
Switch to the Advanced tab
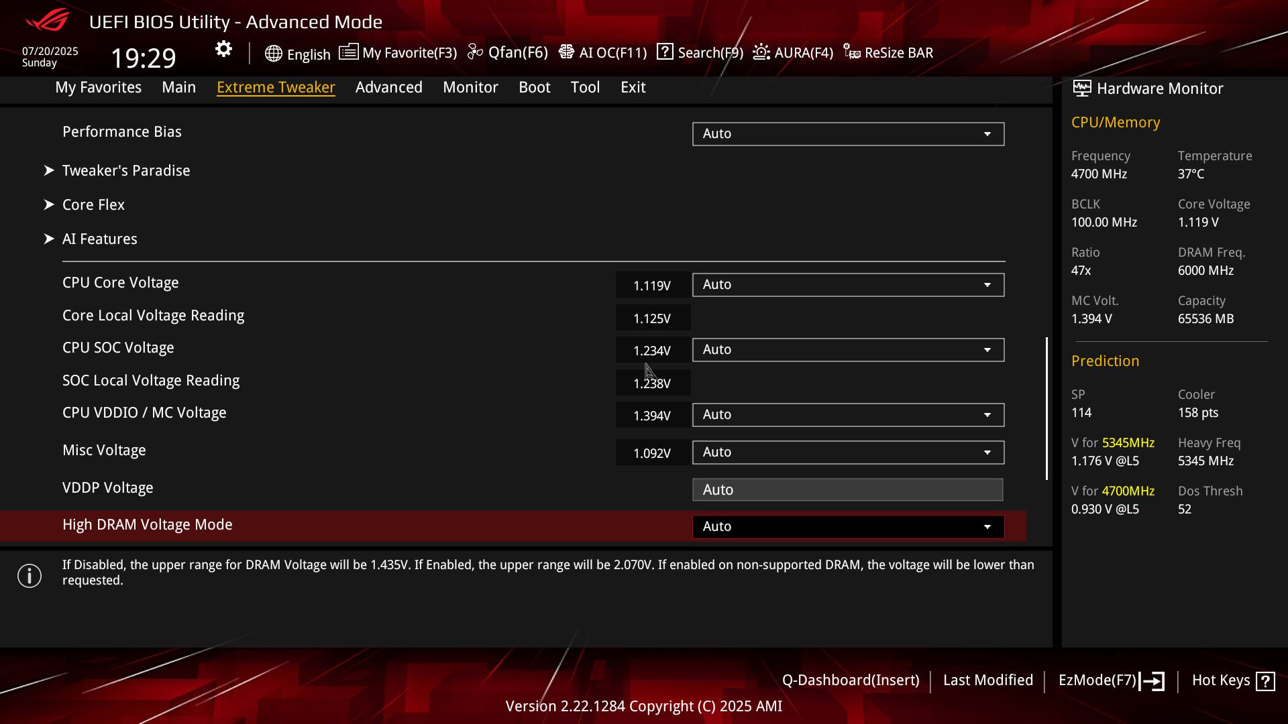tap(388, 88)
